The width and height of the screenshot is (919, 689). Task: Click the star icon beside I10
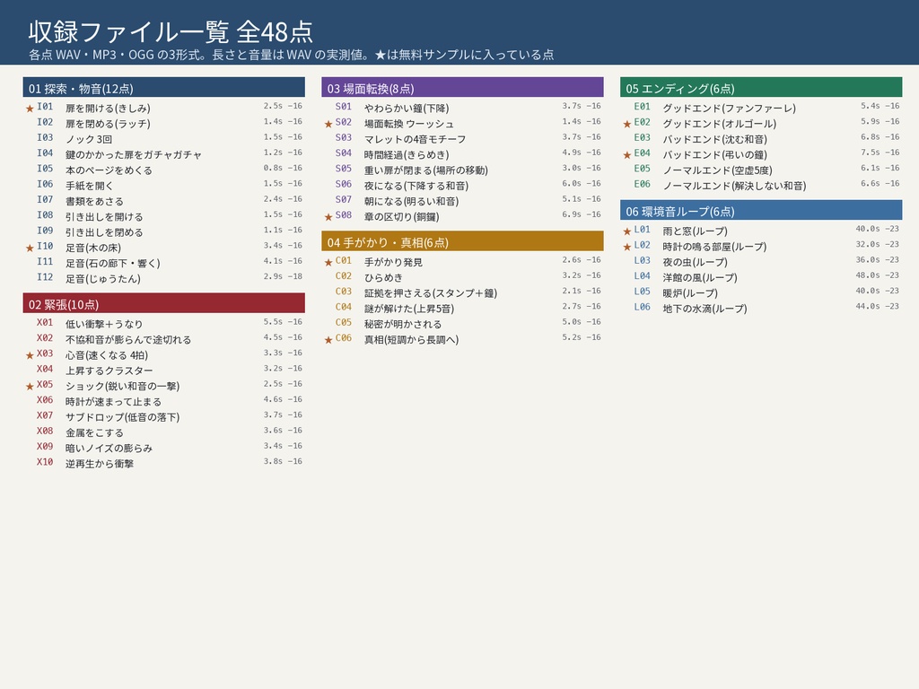[x=30, y=248]
